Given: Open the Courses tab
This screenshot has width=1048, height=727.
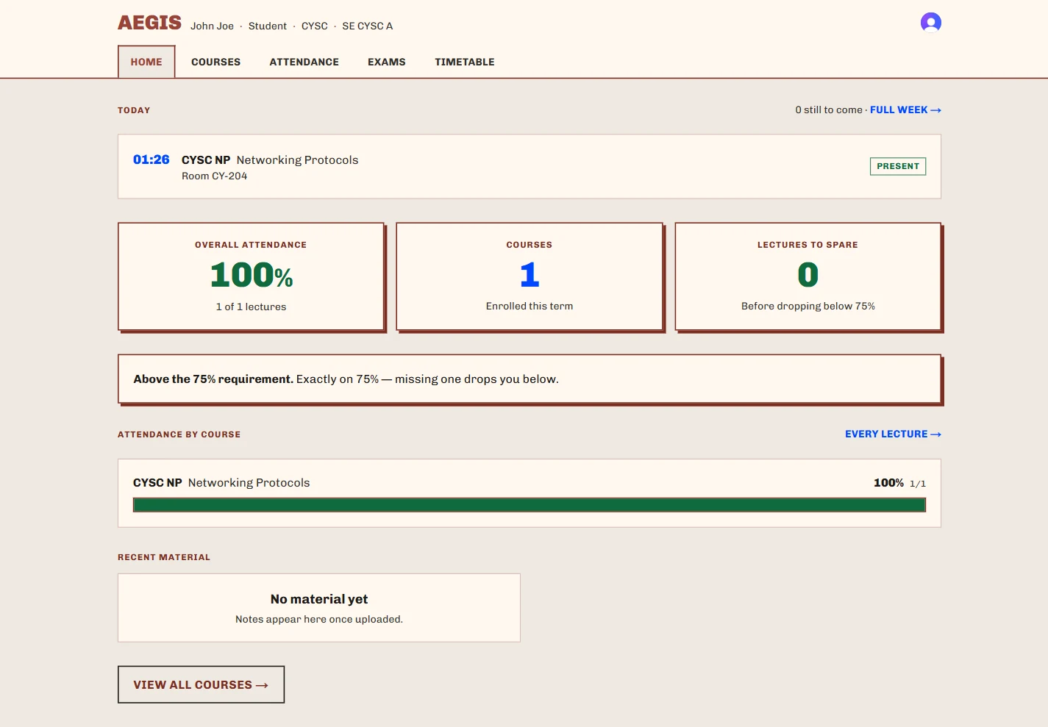Looking at the screenshot, I should click(x=215, y=62).
